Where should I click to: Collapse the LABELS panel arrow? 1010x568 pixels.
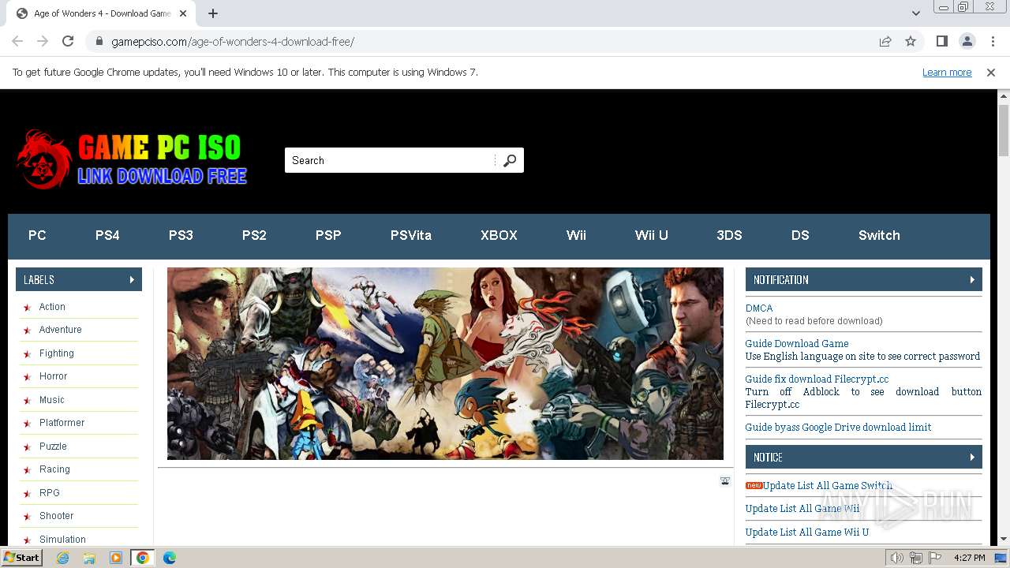[x=132, y=279]
